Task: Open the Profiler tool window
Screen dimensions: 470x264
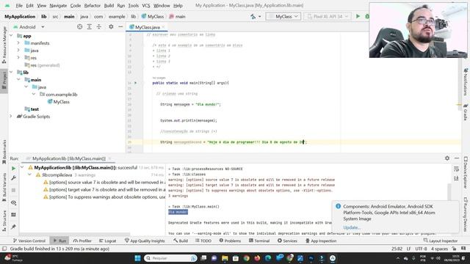Action: [82, 241]
